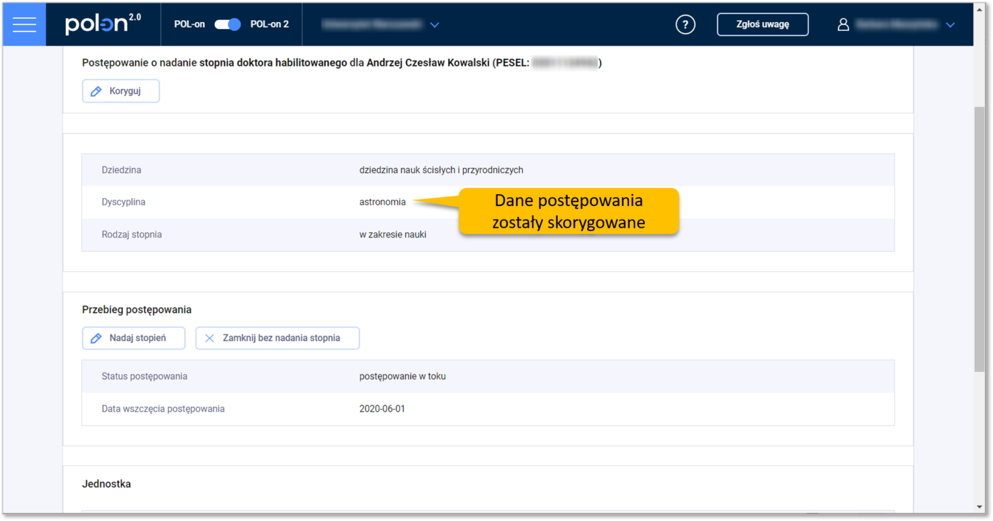Screen dimensions: 993x521
Task: Click the Koryguj button
Action: point(121,91)
